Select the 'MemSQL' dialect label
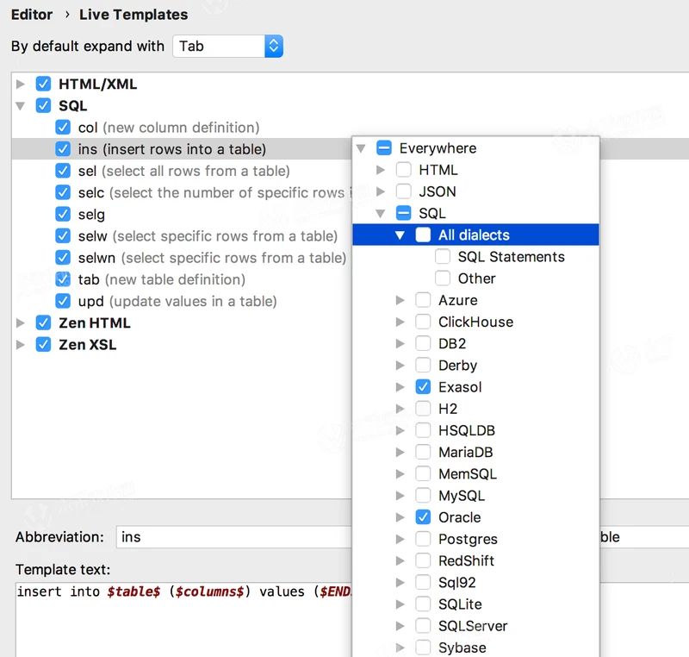The image size is (689, 657). click(468, 474)
